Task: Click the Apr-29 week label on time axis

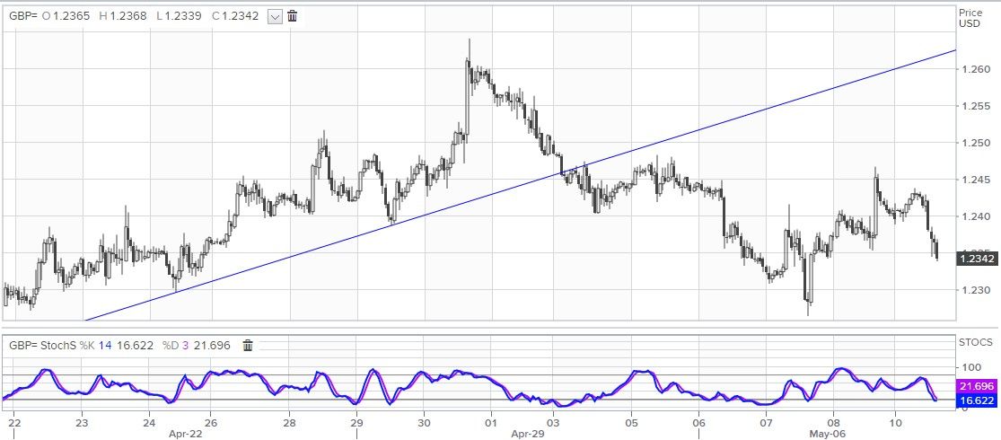Action: [526, 434]
